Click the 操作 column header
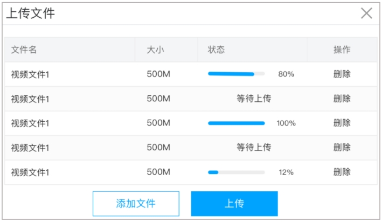Image resolution: width=382 pixels, height=222 pixels. point(342,50)
